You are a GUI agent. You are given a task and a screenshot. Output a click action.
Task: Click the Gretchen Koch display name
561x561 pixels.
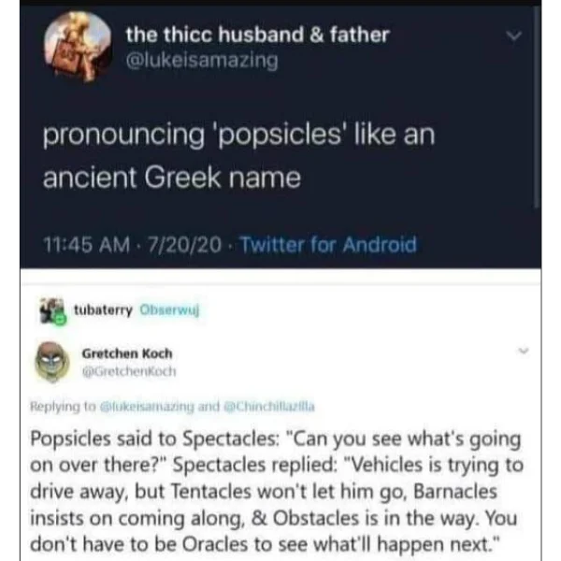[127, 353]
